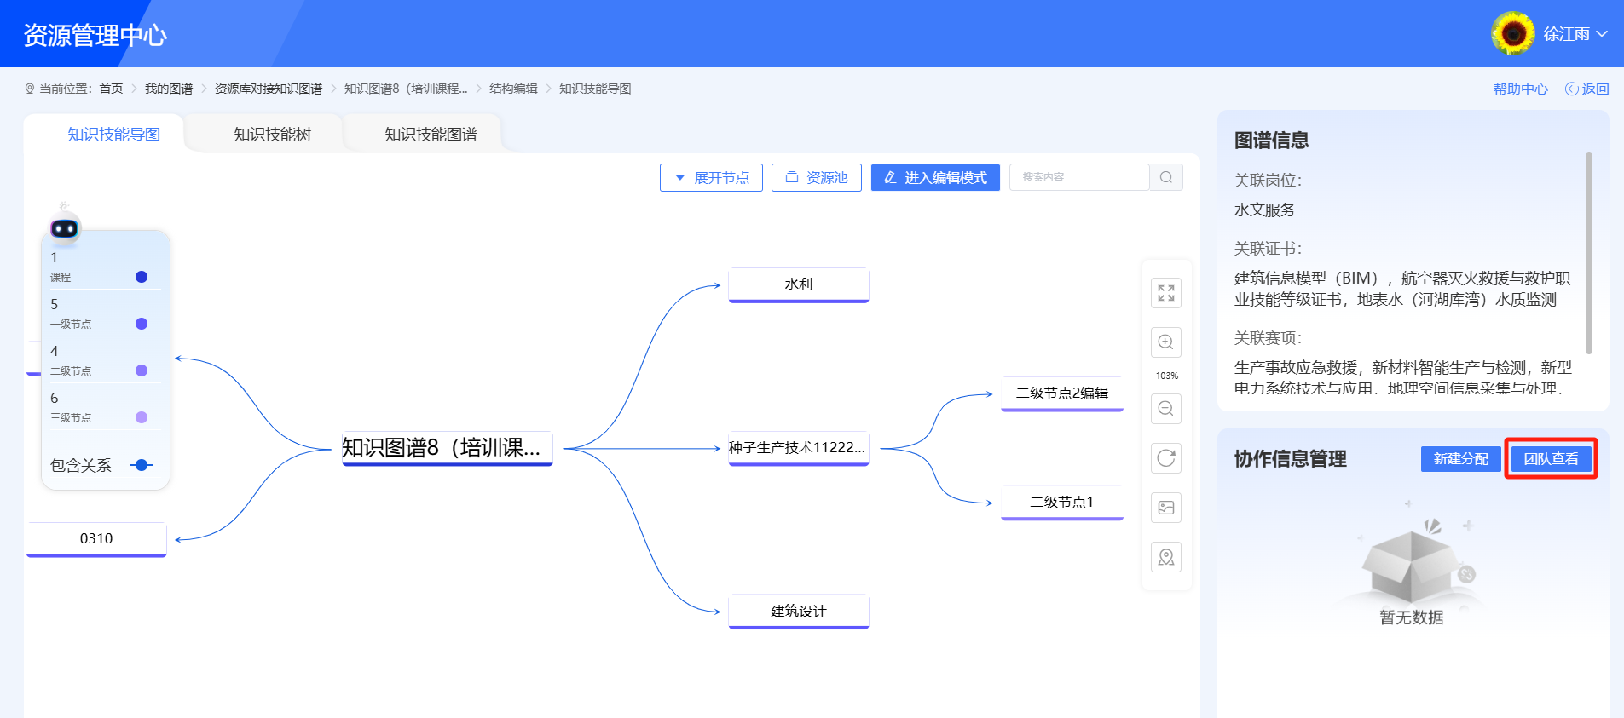This screenshot has width=1624, height=718.
Task: Zoom out of the mind map
Action: (x=1166, y=409)
